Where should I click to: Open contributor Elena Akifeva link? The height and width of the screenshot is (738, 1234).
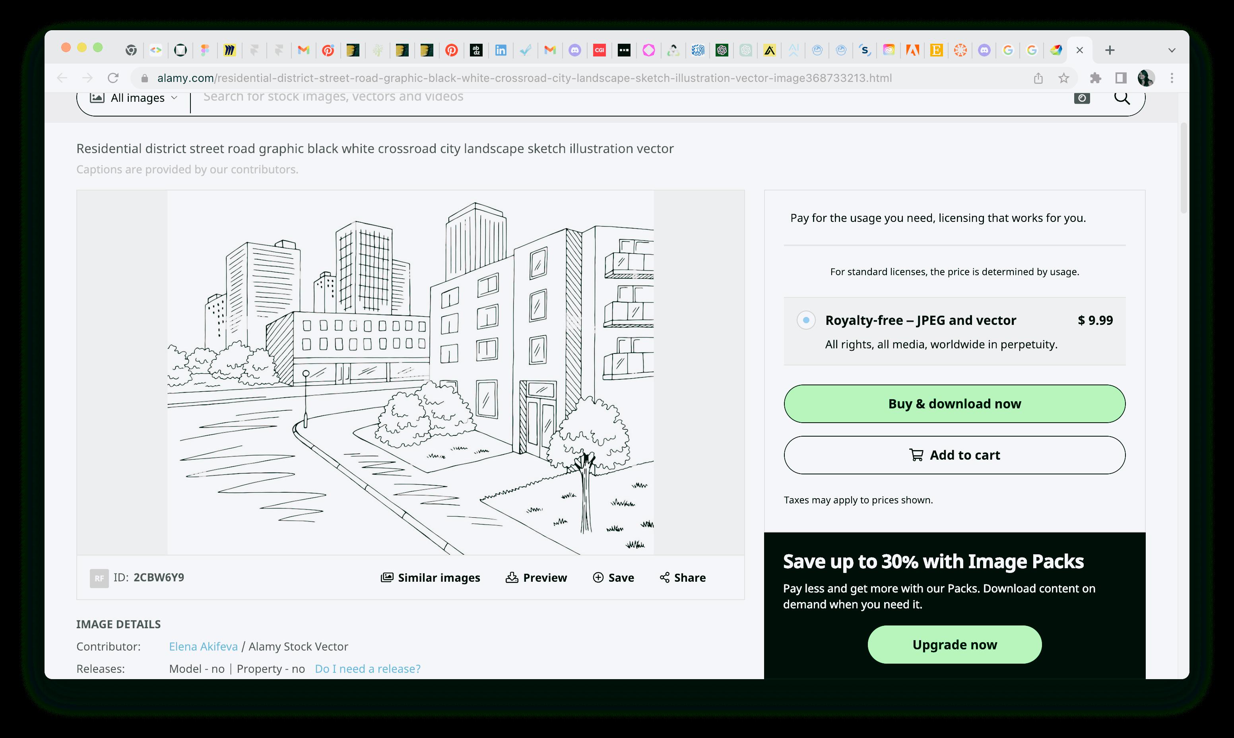tap(203, 647)
